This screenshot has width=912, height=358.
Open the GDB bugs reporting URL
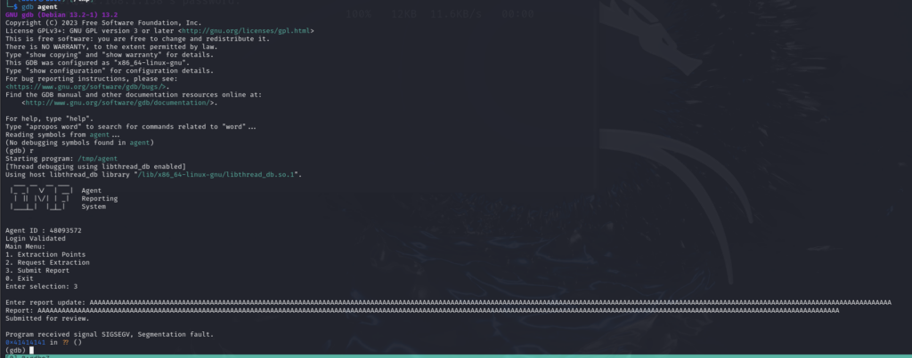(x=86, y=87)
